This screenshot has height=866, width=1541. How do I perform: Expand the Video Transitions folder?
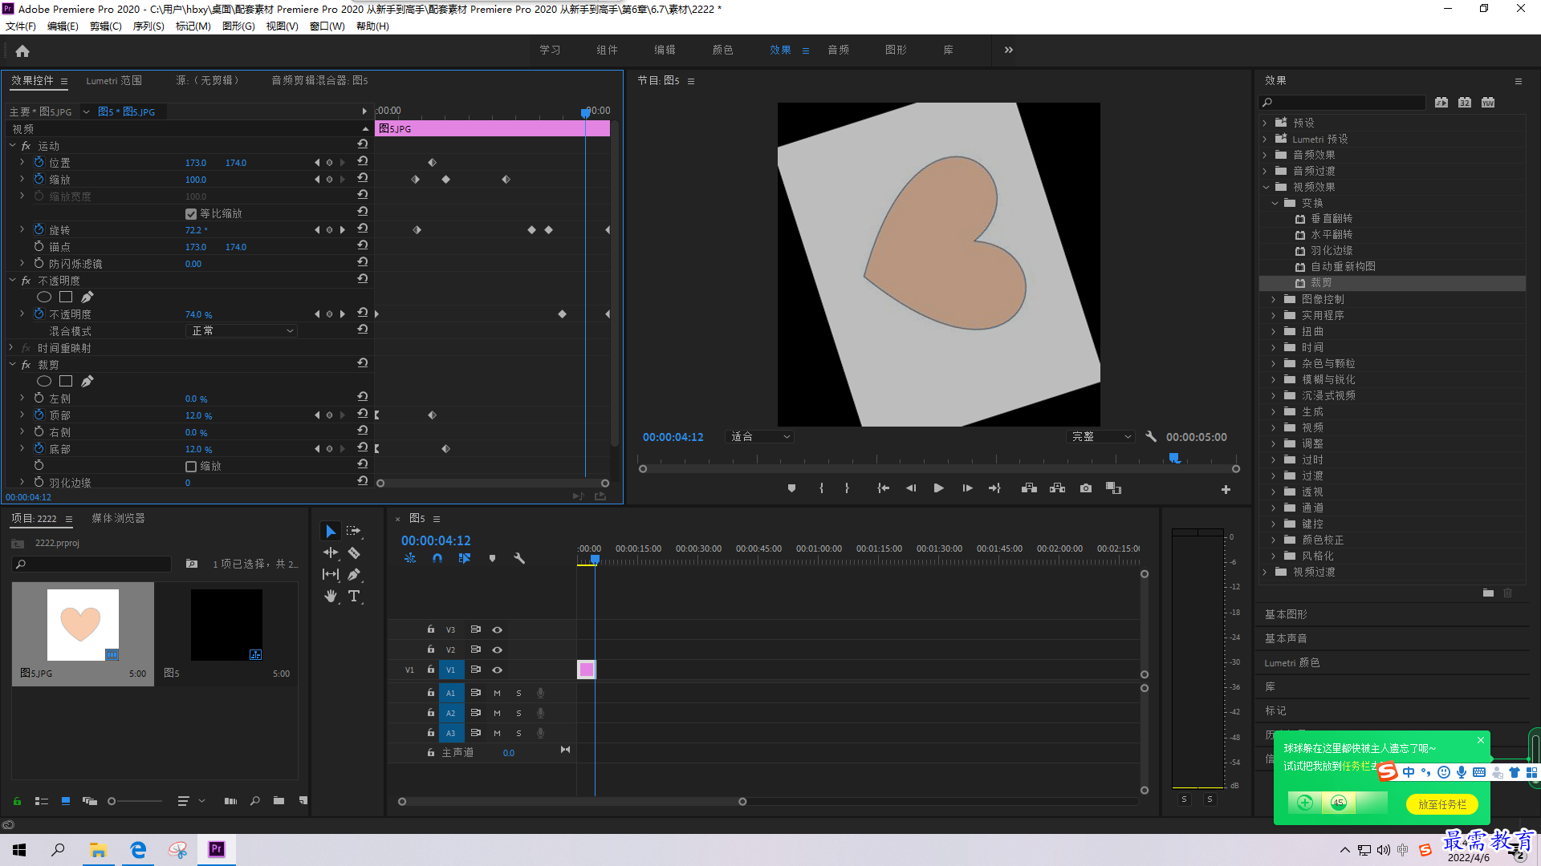point(1265,572)
